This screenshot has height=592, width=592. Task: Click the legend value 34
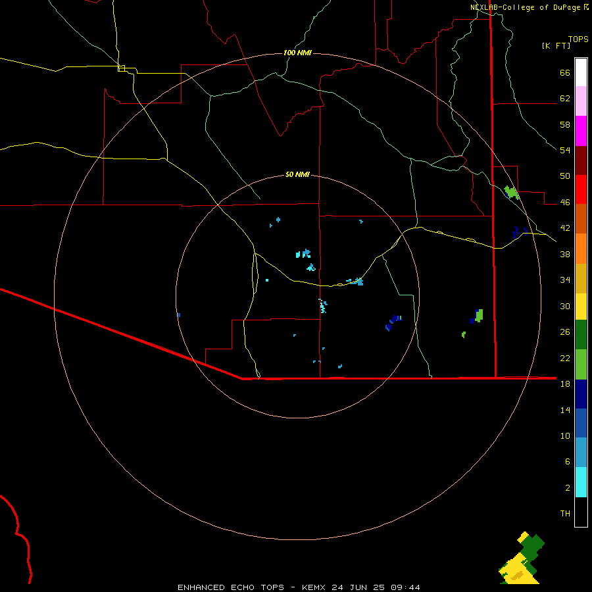point(565,280)
